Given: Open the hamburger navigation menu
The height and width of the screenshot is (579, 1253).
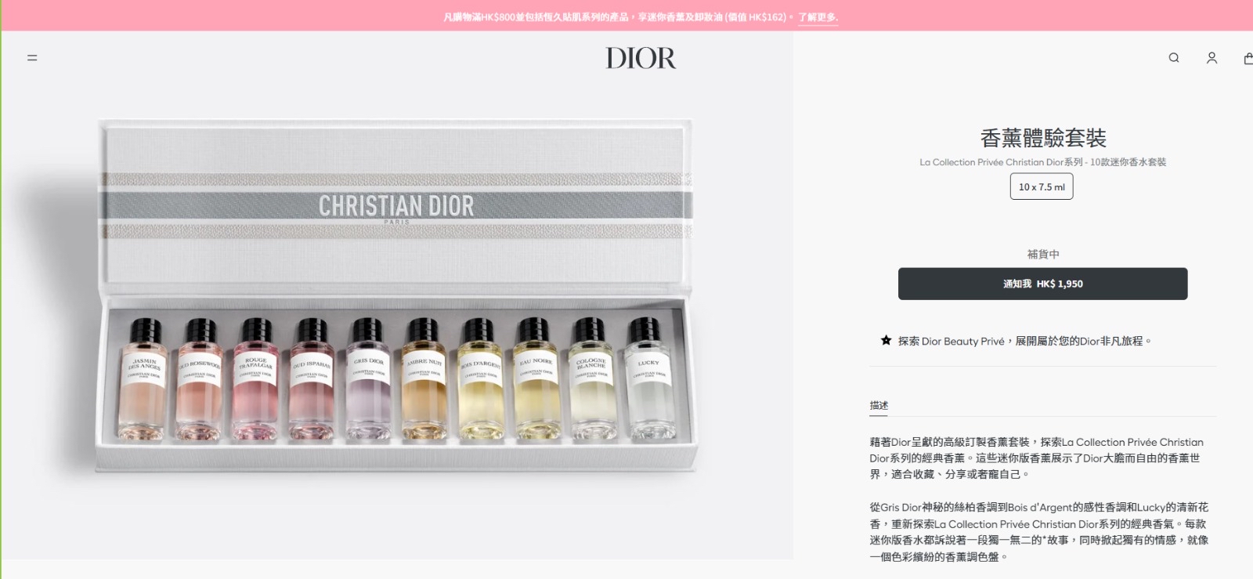Looking at the screenshot, I should 32,58.
